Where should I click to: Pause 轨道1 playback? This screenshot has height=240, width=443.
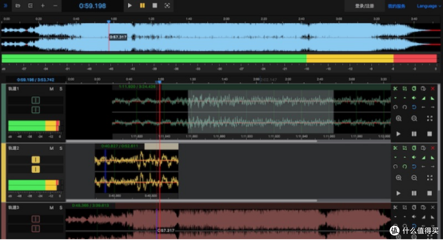tap(414, 134)
